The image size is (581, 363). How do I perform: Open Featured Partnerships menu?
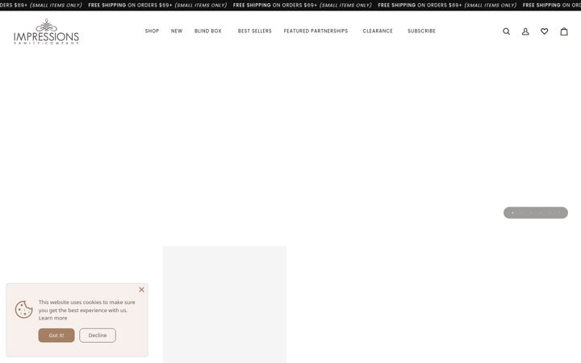tap(316, 31)
